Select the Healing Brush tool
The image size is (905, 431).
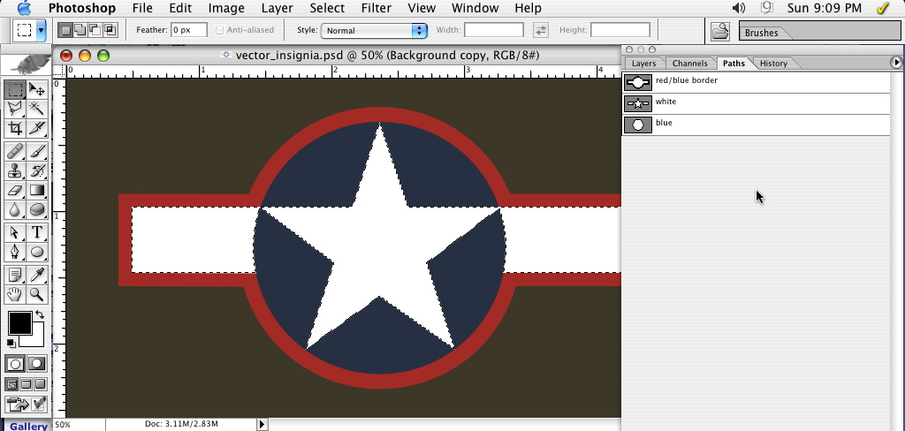[16, 152]
